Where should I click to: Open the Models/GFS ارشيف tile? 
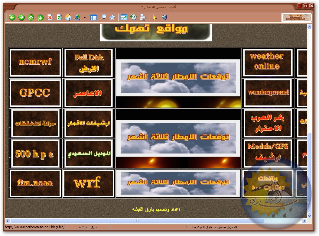[x=268, y=154]
